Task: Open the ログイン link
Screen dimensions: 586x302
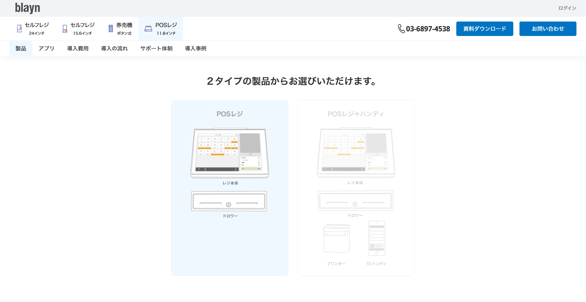Action: (567, 8)
